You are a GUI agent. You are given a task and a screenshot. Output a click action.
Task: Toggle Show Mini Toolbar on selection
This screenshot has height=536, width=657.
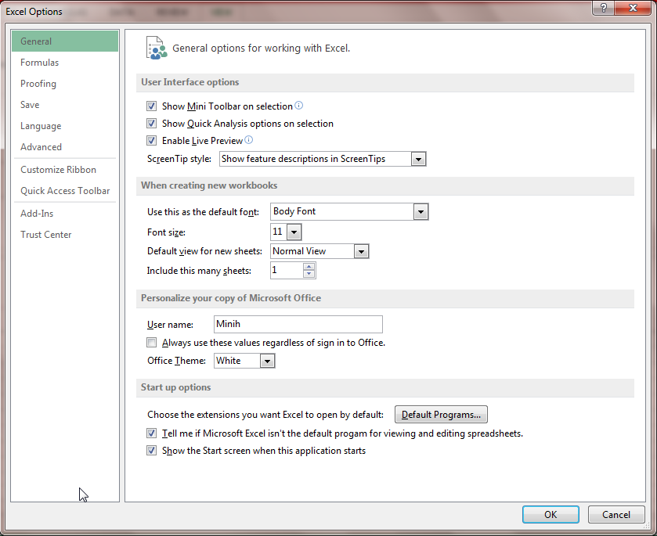click(x=151, y=106)
